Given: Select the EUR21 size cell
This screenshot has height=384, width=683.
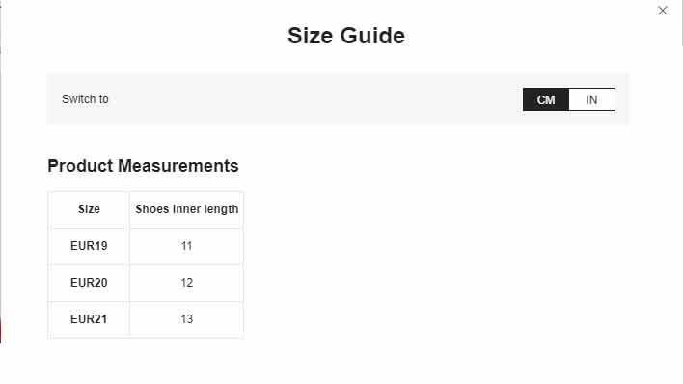Looking at the screenshot, I should (89, 319).
